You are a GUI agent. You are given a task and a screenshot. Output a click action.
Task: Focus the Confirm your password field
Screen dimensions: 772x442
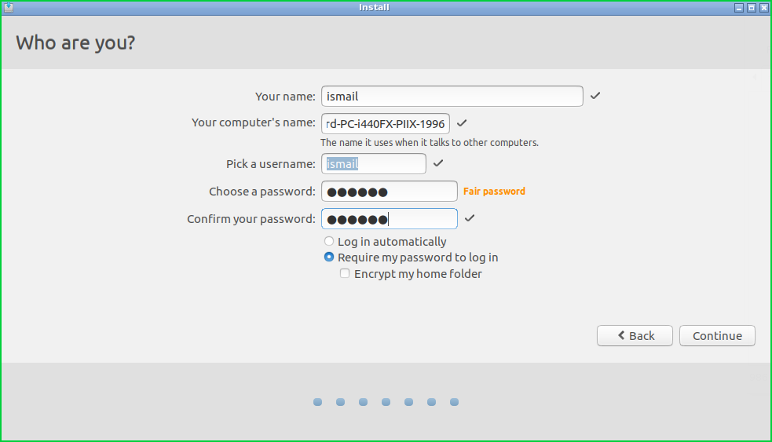coord(390,219)
